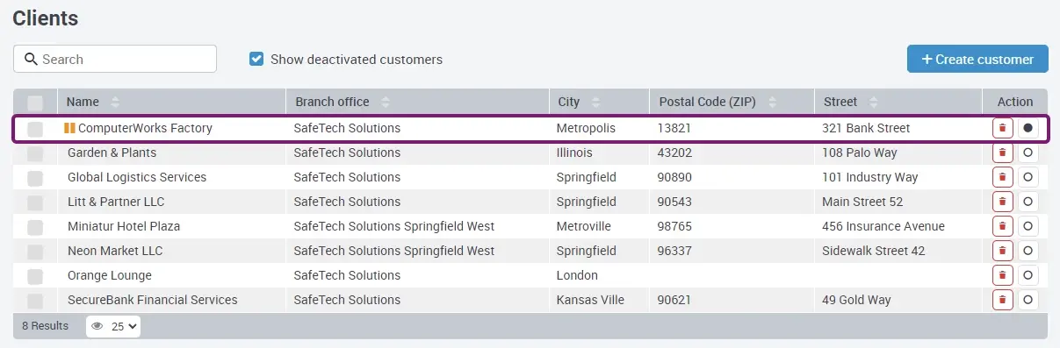The image size is (1060, 348).
Task: Click the city cell reading Illinois
Action: coord(574,153)
